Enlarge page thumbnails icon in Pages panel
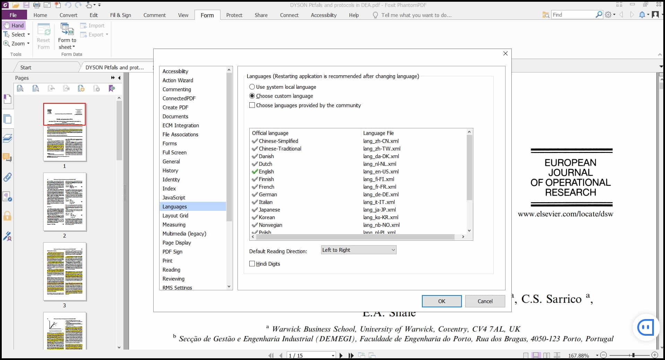Viewport: 665px width, 360px height. (20, 88)
